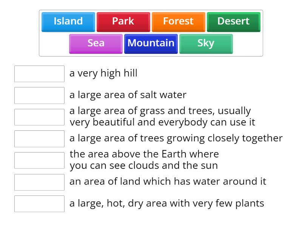This screenshot has width=302, height=226.
Task: Click the text 'an area of land which has water around it'
Action: pos(168,182)
